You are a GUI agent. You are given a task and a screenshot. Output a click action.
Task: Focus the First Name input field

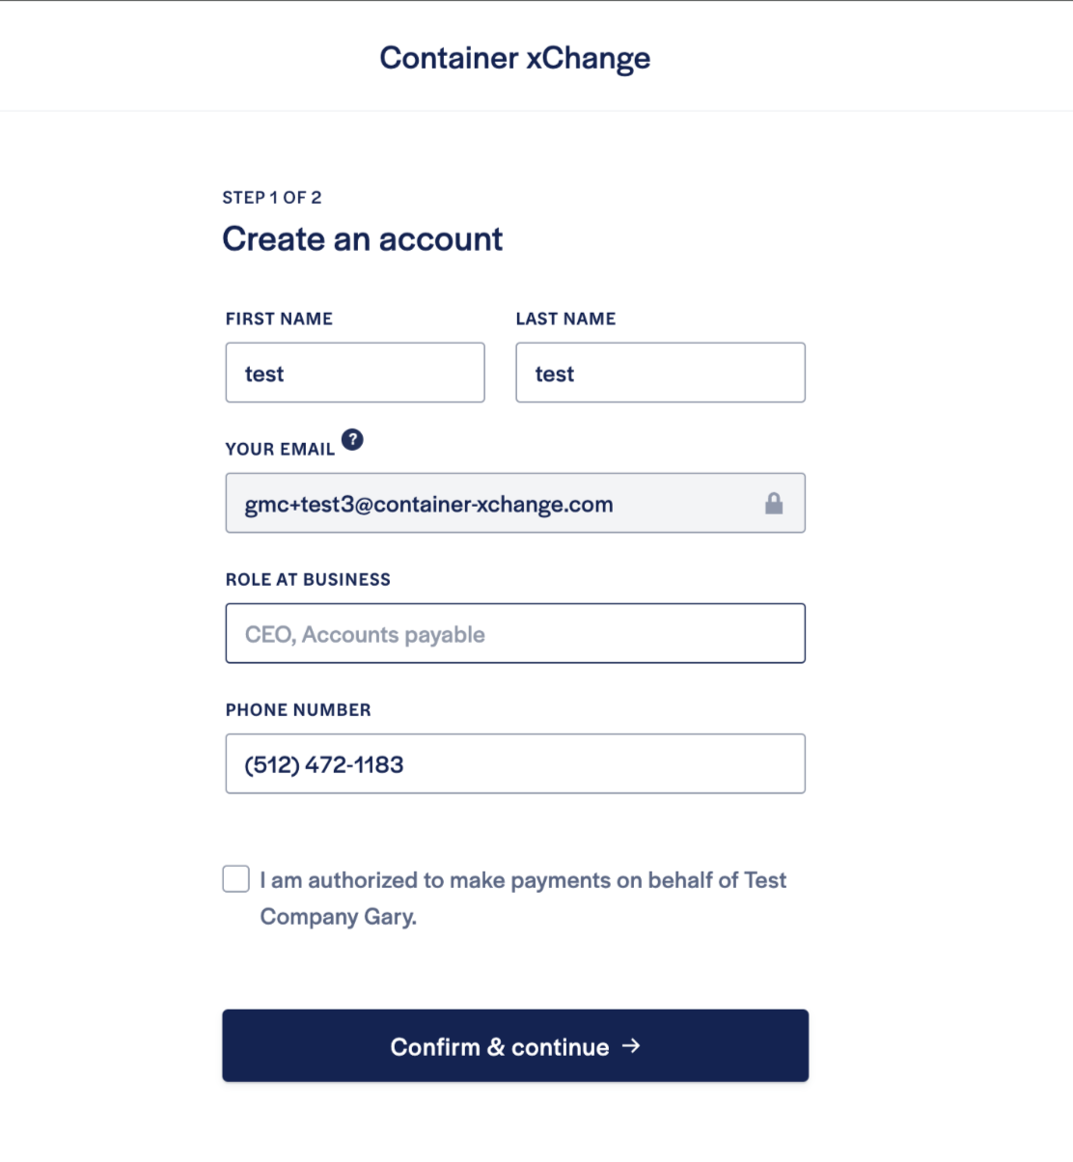click(x=355, y=373)
